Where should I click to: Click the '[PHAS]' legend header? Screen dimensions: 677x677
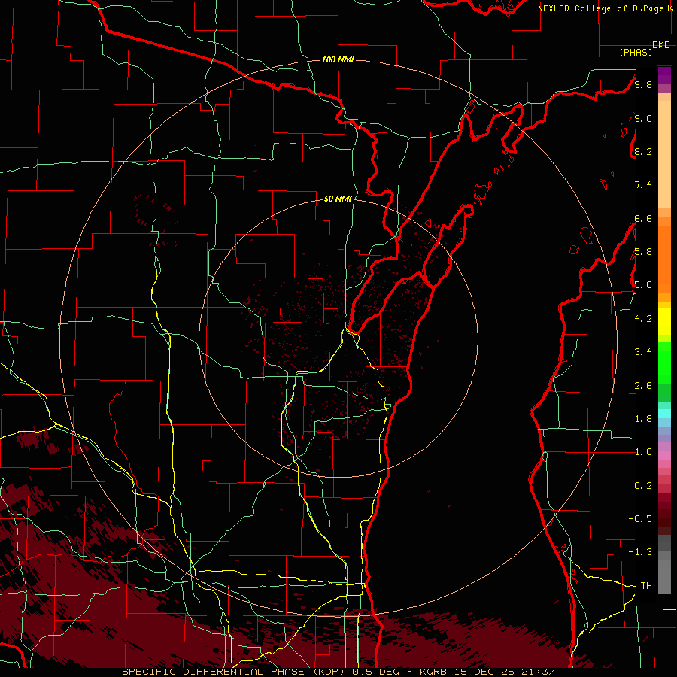636,52
